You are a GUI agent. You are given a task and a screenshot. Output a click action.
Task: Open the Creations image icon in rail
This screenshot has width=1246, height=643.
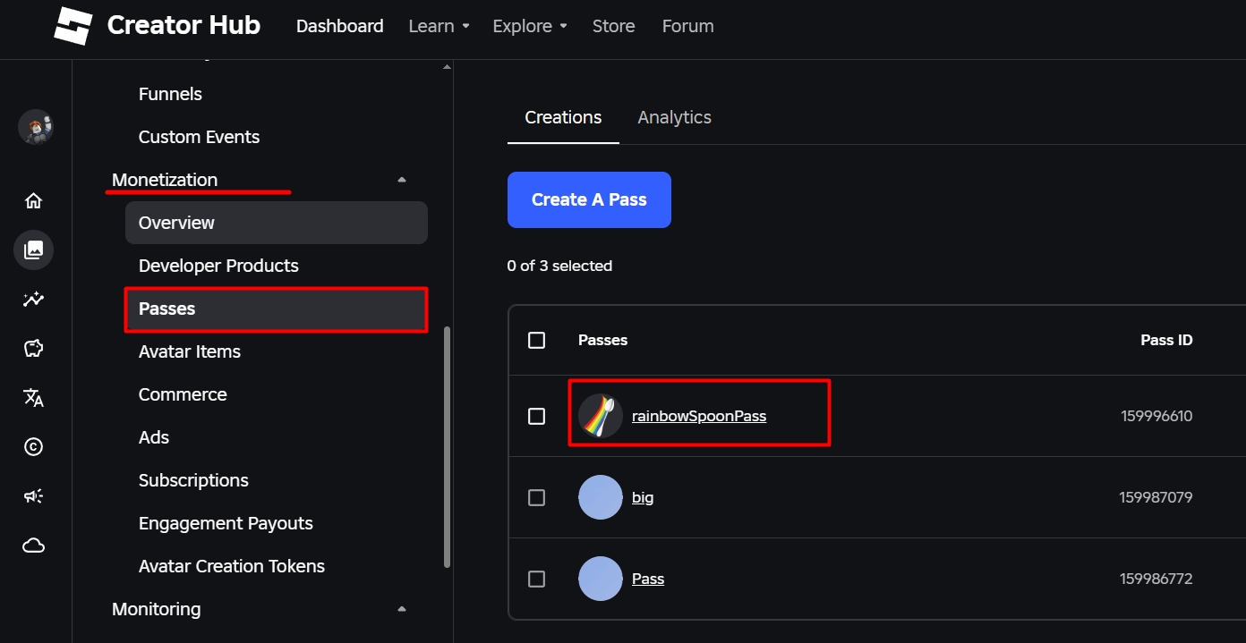click(33, 250)
